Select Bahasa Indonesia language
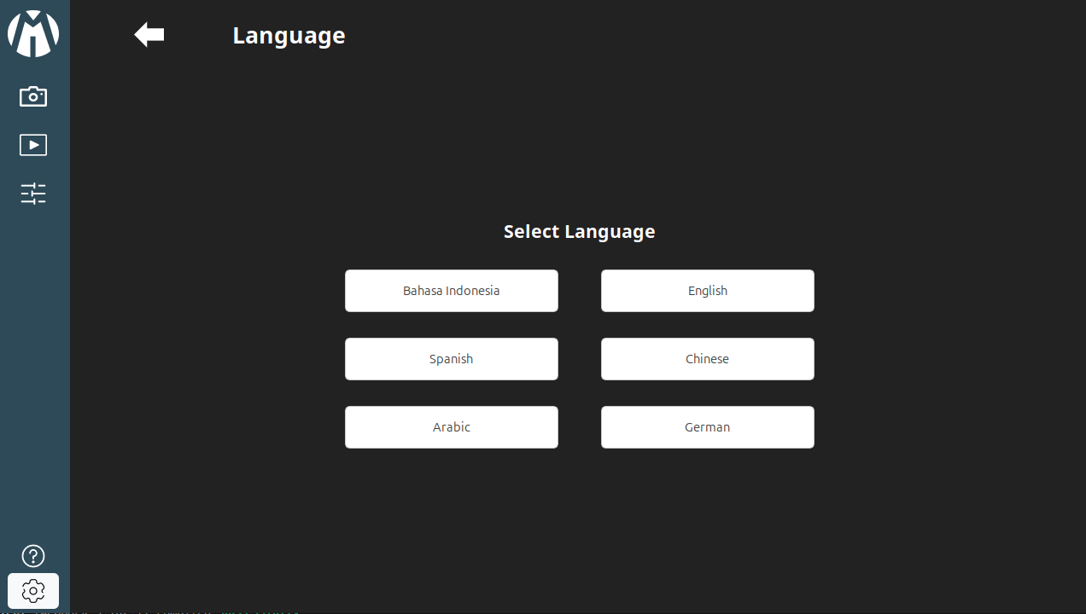1086x614 pixels. coord(451,291)
